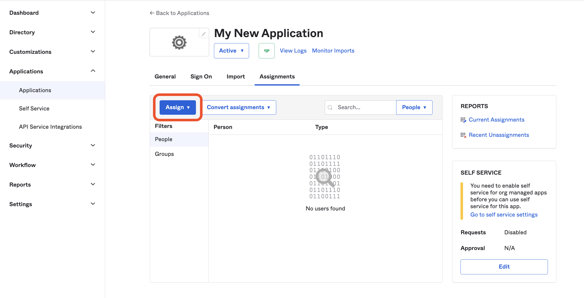The image size is (584, 298).
Task: Click Go to self service settings
Action: click(x=504, y=214)
